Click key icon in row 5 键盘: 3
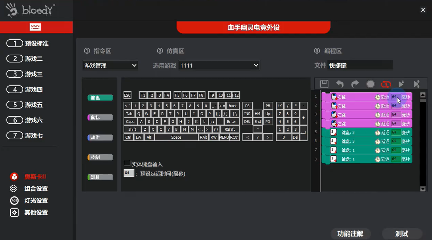The image size is (432, 240). pyautogui.click(x=334, y=132)
